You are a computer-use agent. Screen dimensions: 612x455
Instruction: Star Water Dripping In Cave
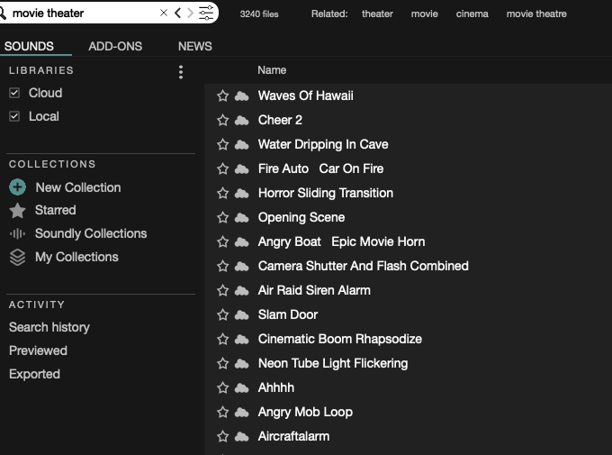click(223, 144)
